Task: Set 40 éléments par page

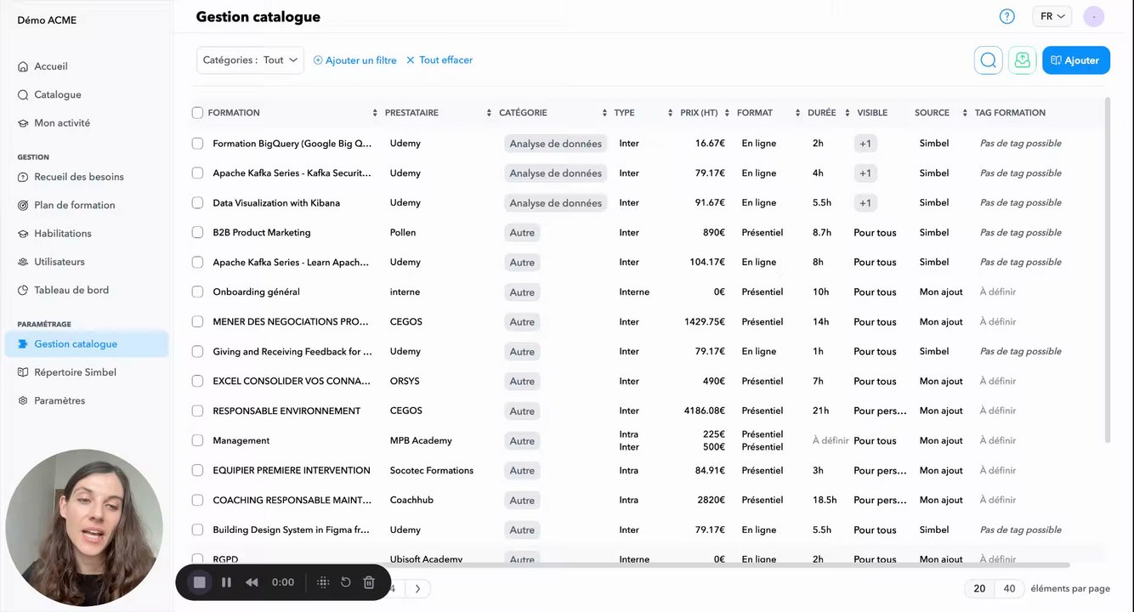Action: (1009, 588)
